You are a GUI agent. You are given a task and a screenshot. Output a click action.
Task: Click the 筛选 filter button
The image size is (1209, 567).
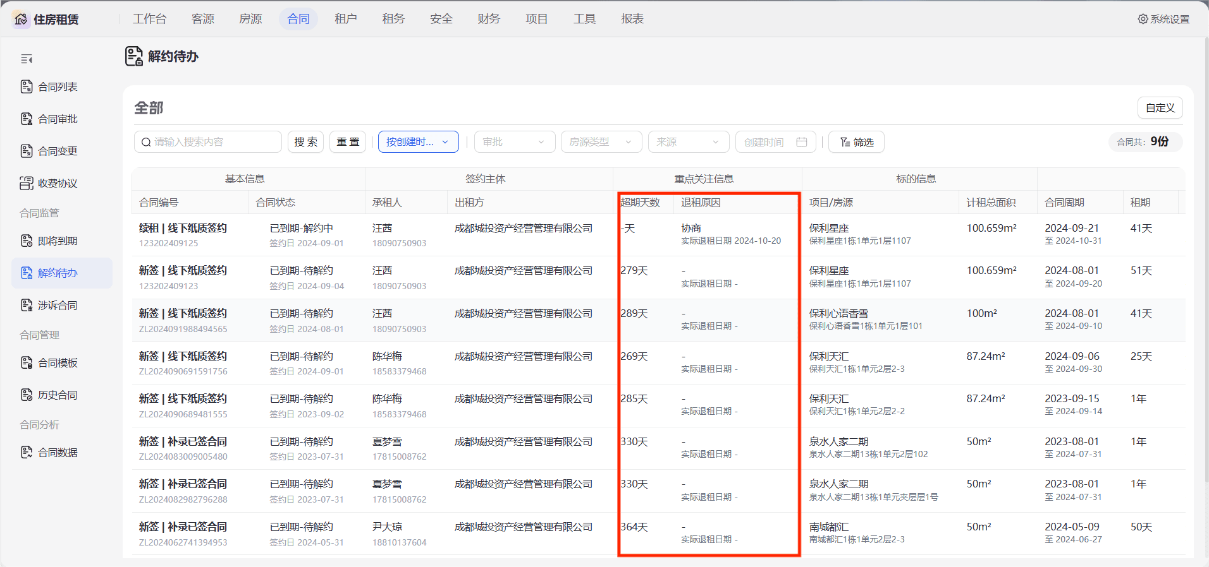click(856, 142)
